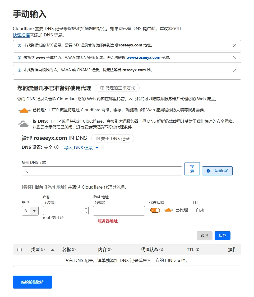Screen dimensions: 254x297
Task: Focus the 名称 input field
Action: (66, 210)
